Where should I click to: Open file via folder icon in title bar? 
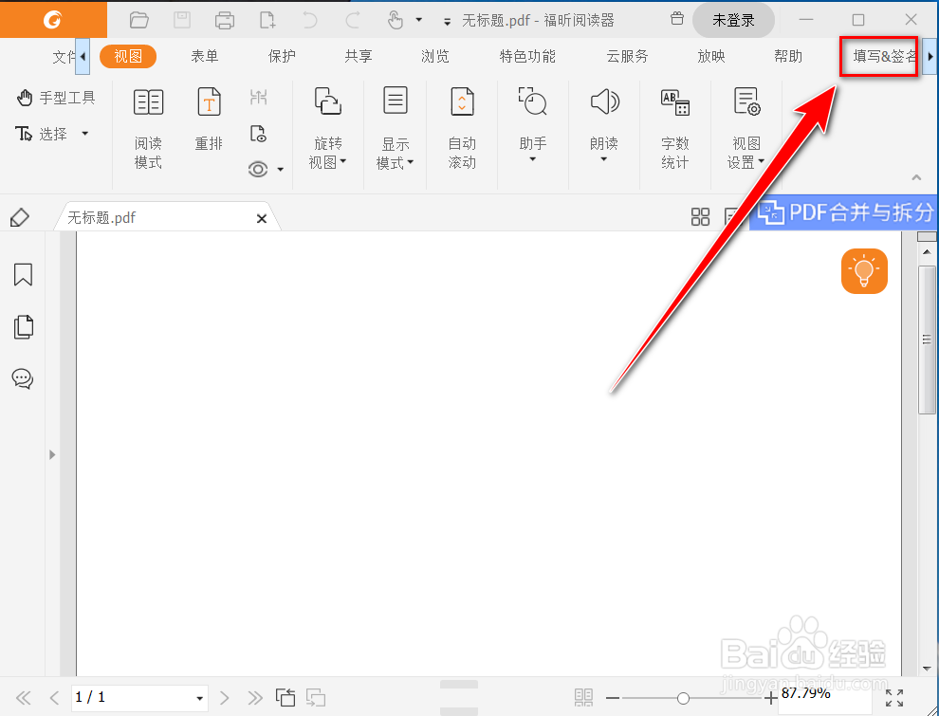coord(138,20)
